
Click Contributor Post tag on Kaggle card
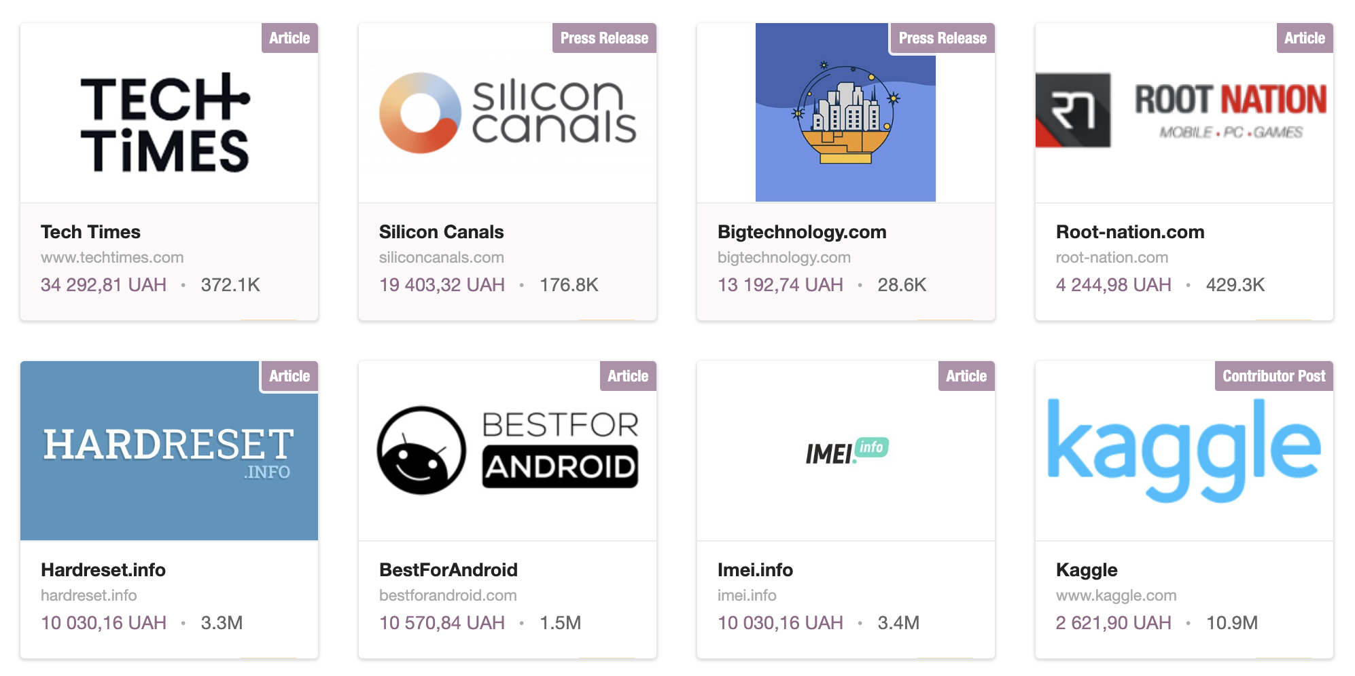(1273, 376)
